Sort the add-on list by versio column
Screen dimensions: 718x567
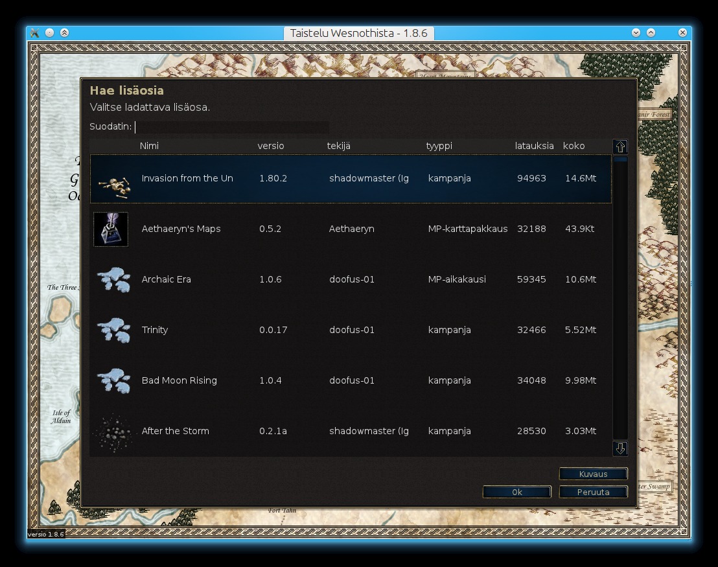pyautogui.click(x=271, y=146)
